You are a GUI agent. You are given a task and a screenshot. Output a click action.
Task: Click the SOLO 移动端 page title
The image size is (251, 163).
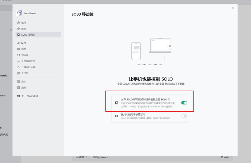click(x=83, y=14)
